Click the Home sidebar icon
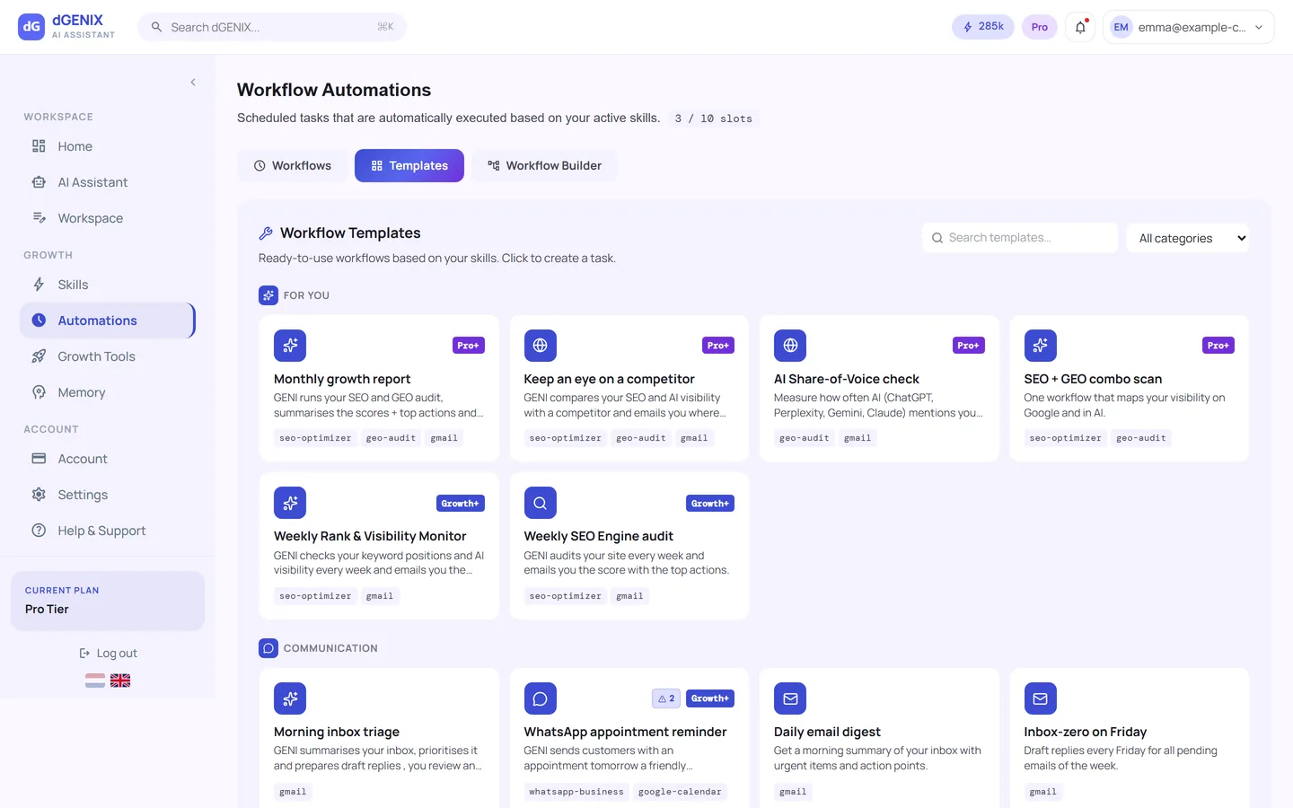This screenshot has width=1293, height=808. pyautogui.click(x=39, y=146)
